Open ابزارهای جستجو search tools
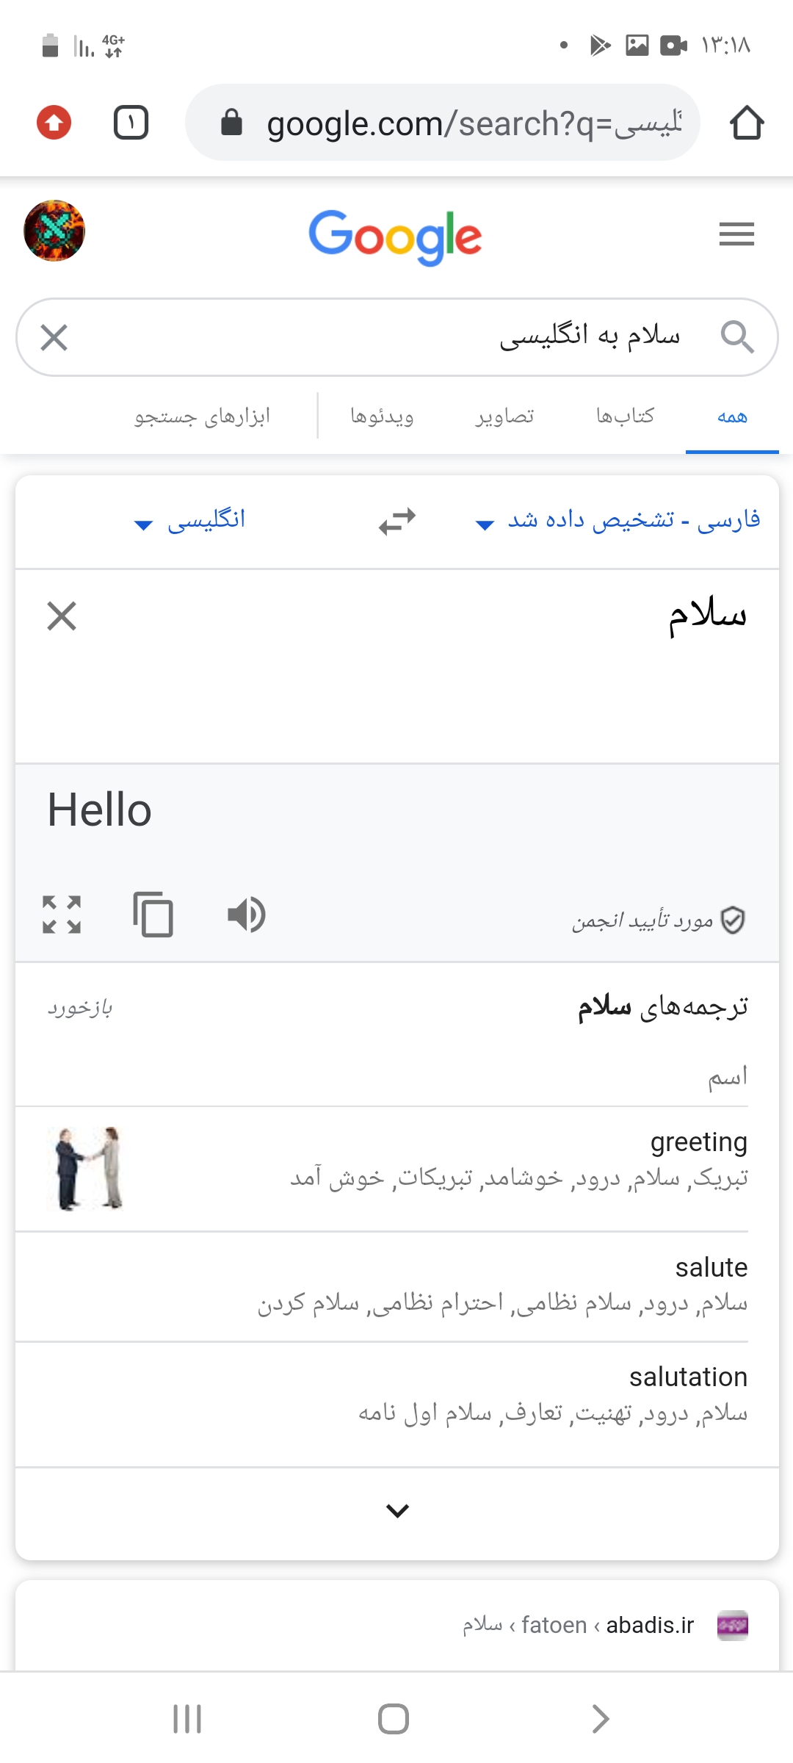This screenshot has height=1763, width=793. (202, 417)
